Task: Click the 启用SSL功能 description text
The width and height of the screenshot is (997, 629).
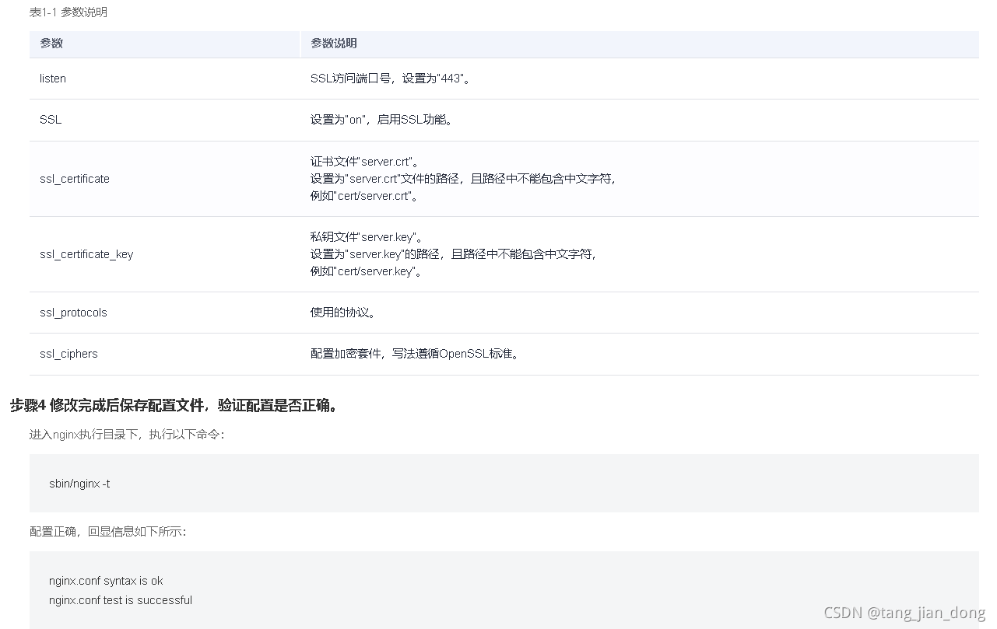Action: tap(381, 120)
